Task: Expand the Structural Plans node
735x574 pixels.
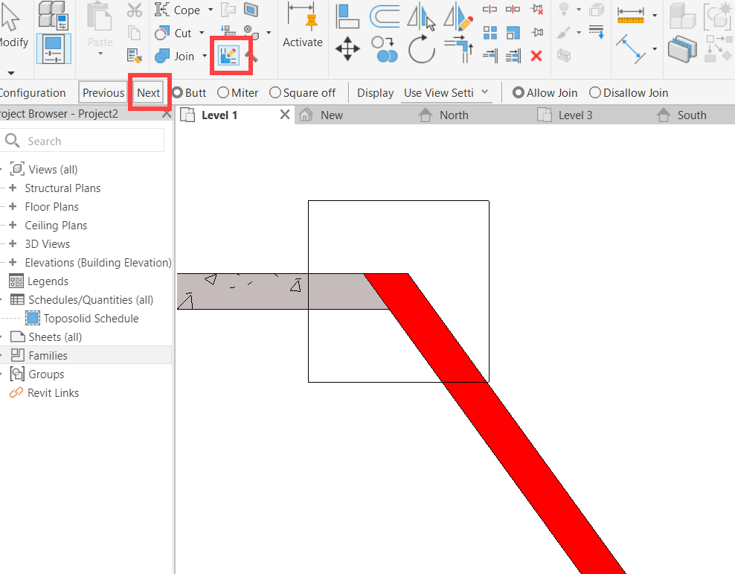Action: coord(13,188)
